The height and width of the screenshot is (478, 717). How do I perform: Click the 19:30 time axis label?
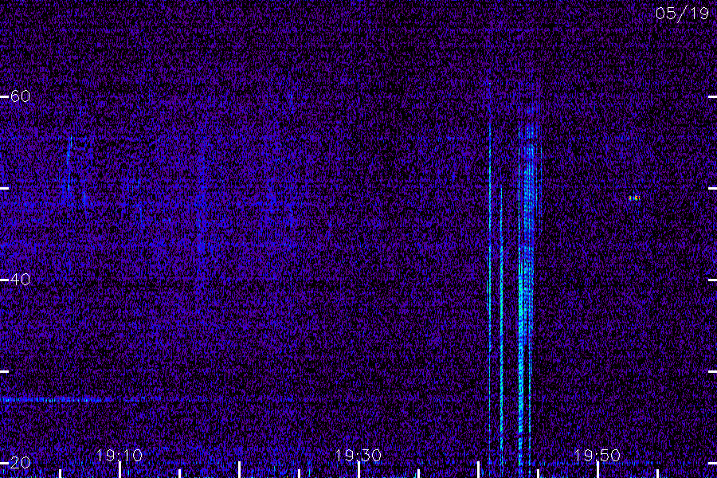(x=358, y=455)
